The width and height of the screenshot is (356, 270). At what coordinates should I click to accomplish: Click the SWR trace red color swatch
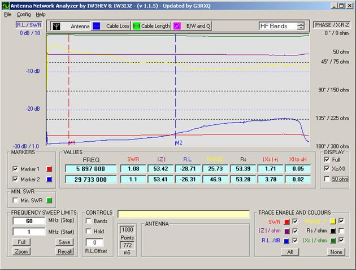coord(286,221)
